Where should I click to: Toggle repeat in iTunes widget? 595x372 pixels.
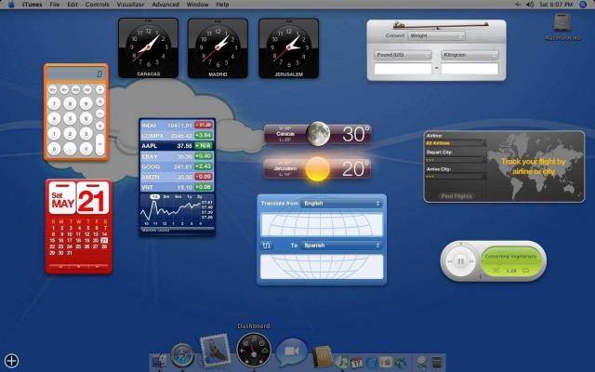click(525, 271)
